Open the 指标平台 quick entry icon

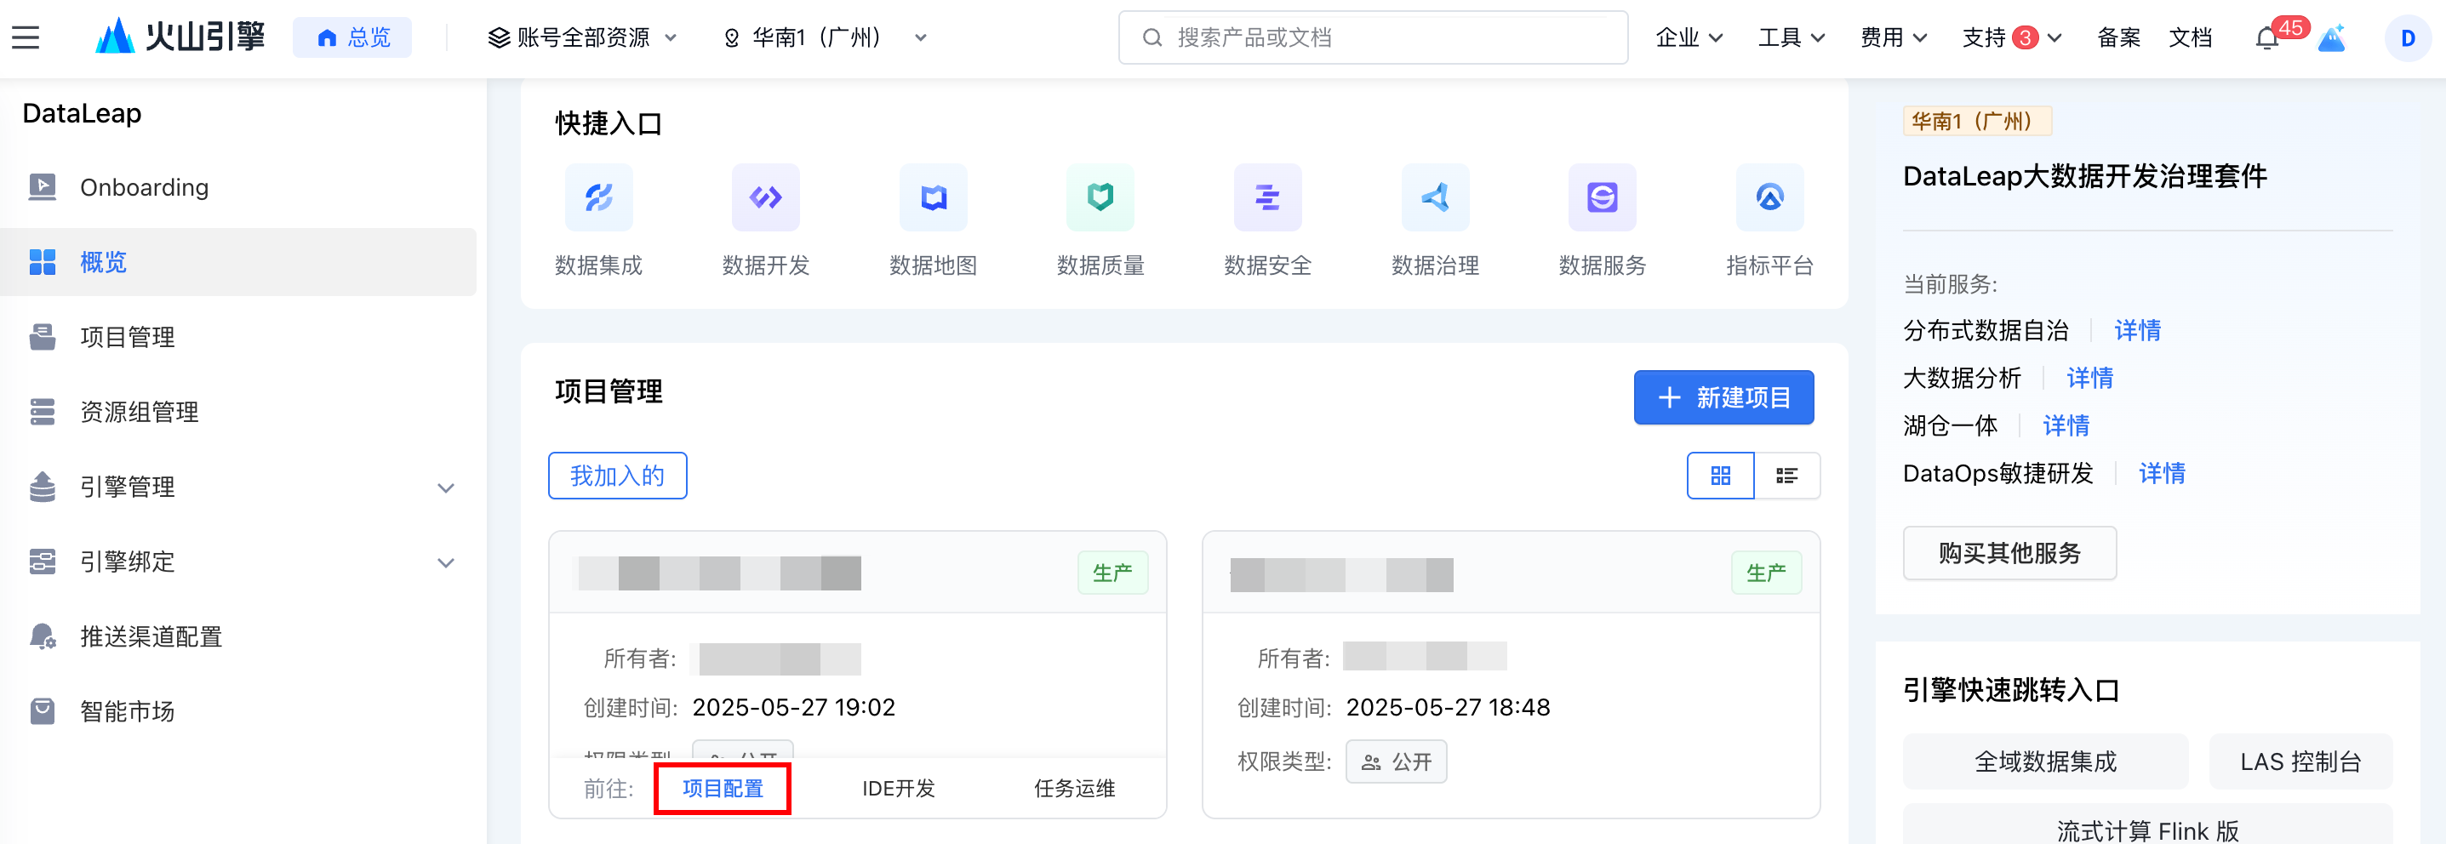pos(1770,197)
